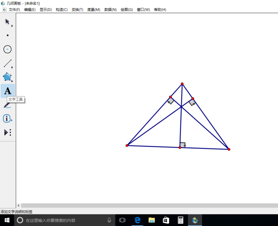
Task: Select the Marker pen tool
Action: [x=7, y=105]
